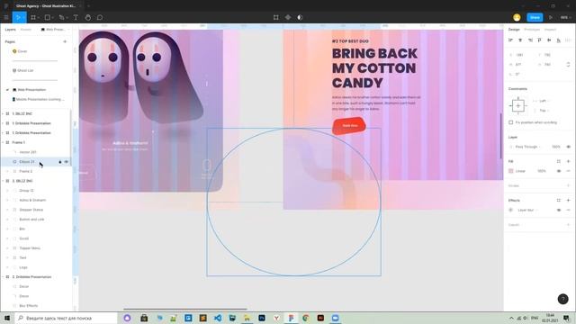Click the blue Share button
The height and width of the screenshot is (324, 576).
click(535, 17)
